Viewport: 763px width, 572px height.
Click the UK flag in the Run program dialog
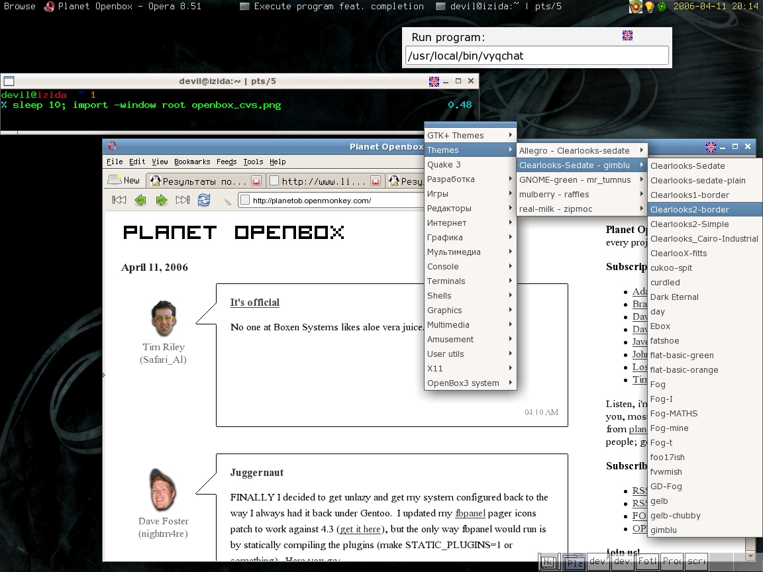pyautogui.click(x=627, y=35)
